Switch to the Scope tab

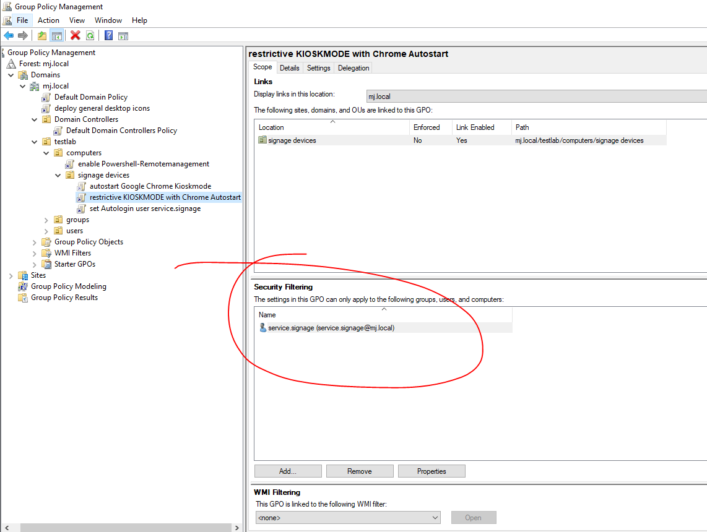click(262, 67)
